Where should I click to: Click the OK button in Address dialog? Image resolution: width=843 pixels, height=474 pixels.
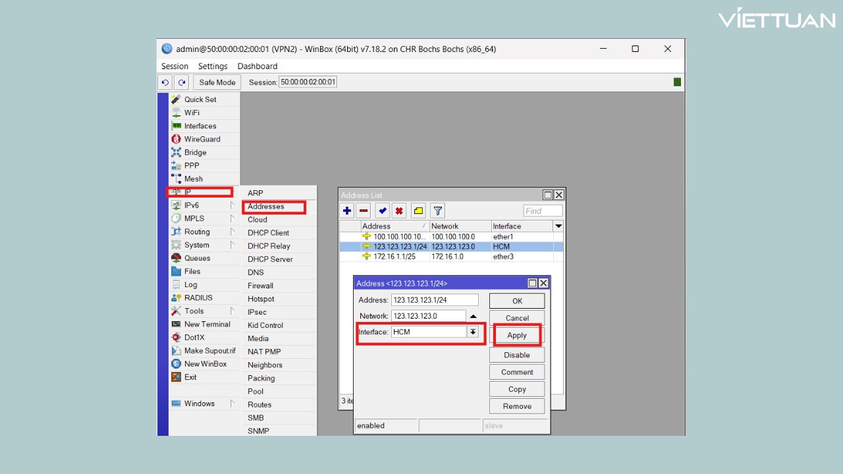click(x=517, y=301)
